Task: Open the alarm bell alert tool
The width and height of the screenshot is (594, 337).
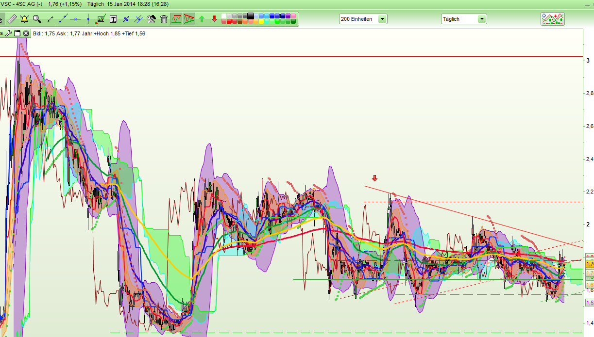Action: (24, 19)
